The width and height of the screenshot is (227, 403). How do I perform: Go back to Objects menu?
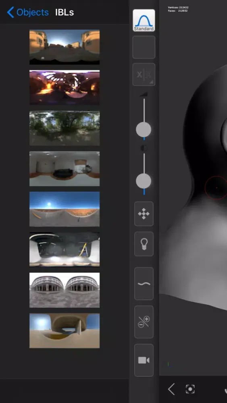pos(28,12)
